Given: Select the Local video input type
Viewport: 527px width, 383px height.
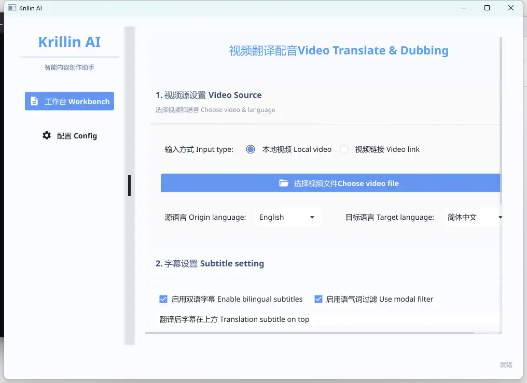Looking at the screenshot, I should tap(251, 149).
